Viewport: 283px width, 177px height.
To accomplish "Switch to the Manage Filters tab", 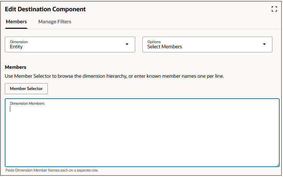I will click(x=55, y=22).
